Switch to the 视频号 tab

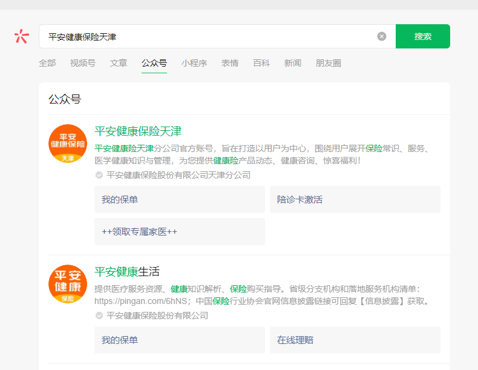[x=83, y=63]
